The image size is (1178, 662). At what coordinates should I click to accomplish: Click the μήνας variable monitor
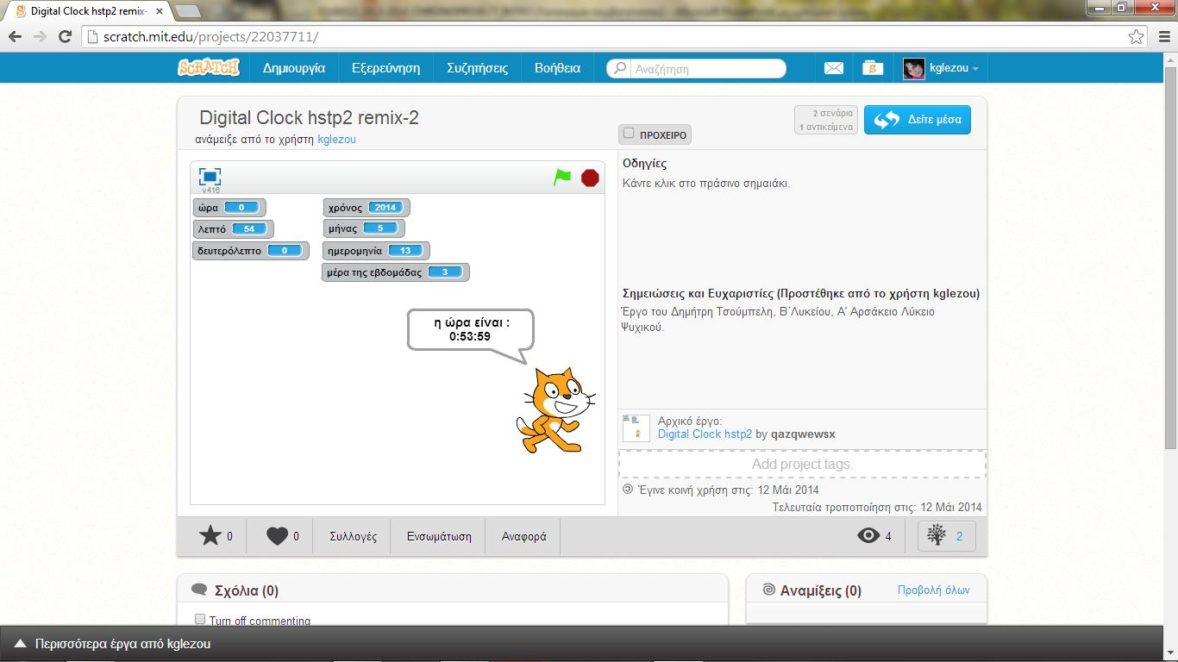pos(364,229)
